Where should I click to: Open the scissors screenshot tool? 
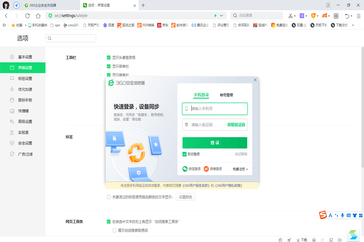(x=290, y=16)
